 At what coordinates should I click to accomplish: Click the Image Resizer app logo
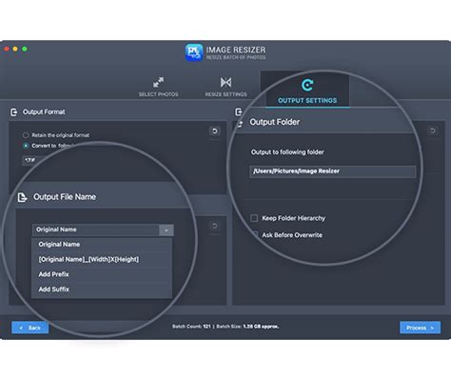point(194,52)
